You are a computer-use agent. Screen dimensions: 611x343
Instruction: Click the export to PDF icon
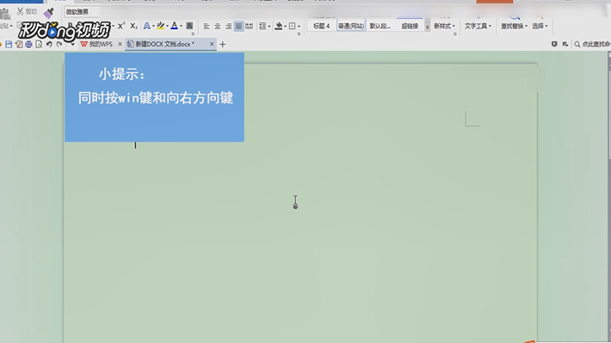point(19,45)
